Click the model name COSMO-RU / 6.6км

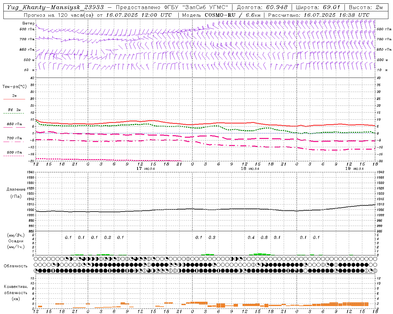pyautogui.click(x=232, y=15)
